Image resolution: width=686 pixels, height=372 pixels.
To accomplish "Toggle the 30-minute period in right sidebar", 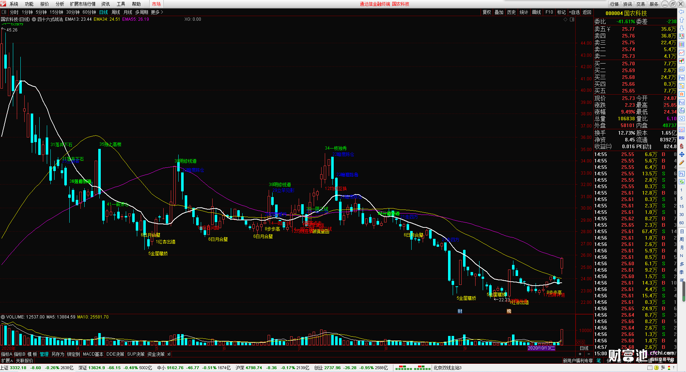I will [x=682, y=215].
